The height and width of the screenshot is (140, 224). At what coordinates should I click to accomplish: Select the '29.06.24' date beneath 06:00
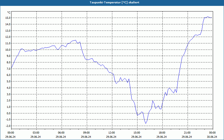(x=61, y=137)
